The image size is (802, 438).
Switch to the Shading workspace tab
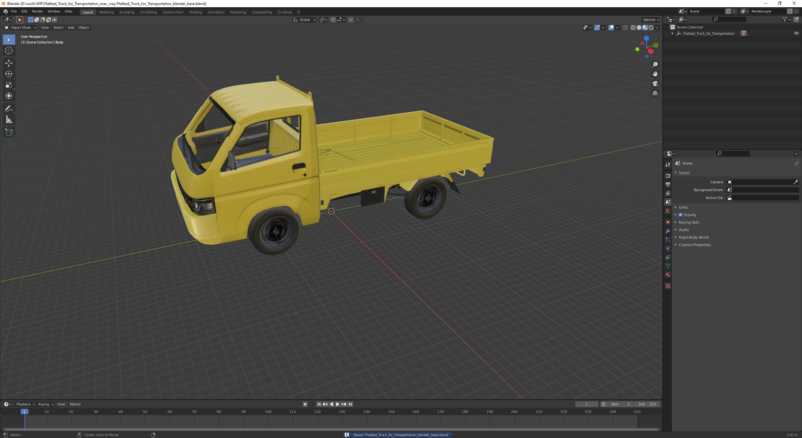pyautogui.click(x=195, y=12)
